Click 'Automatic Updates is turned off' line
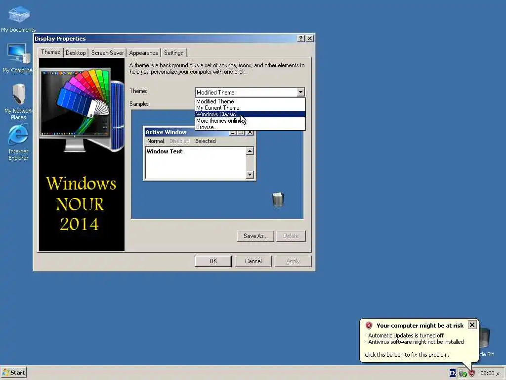 (x=406, y=335)
